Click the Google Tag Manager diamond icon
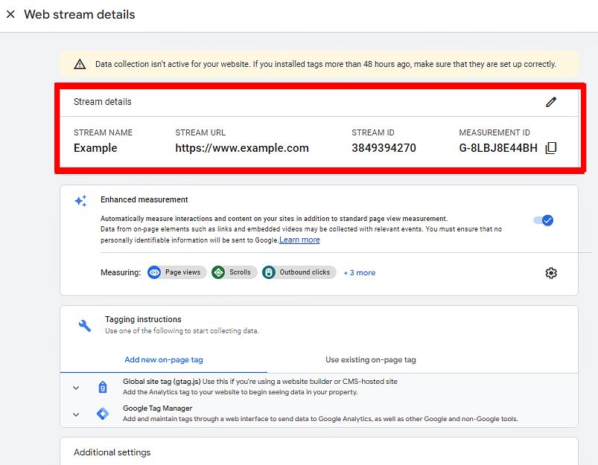Image resolution: width=598 pixels, height=465 pixels. (x=103, y=414)
